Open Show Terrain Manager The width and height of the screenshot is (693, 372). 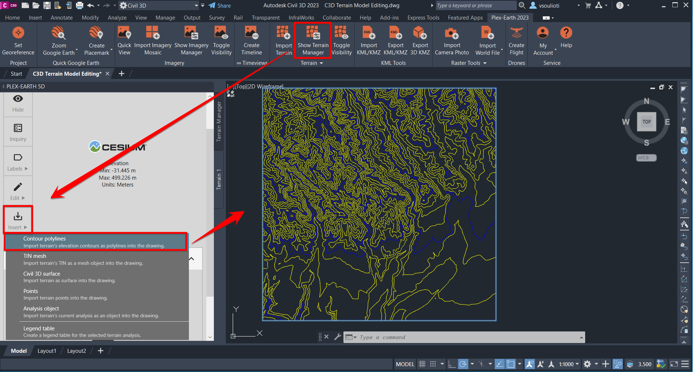(313, 41)
